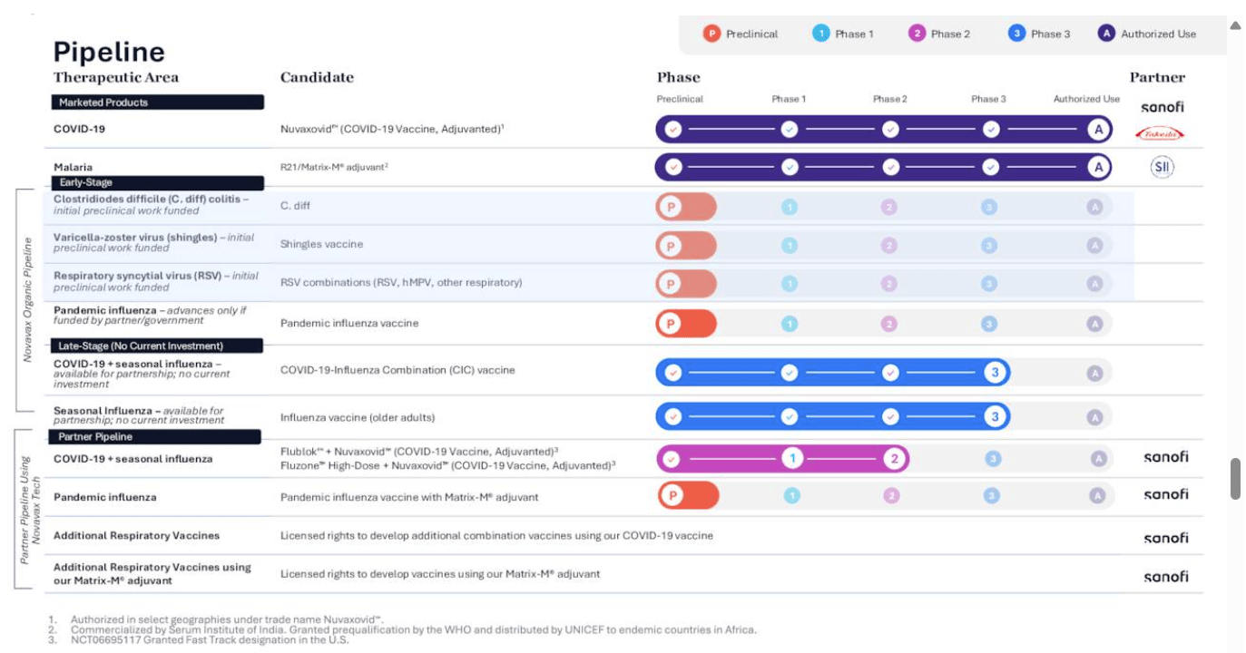1246x653 pixels.
Task: Click the Preclinical 'P' marker for C. diff
Action: [672, 207]
